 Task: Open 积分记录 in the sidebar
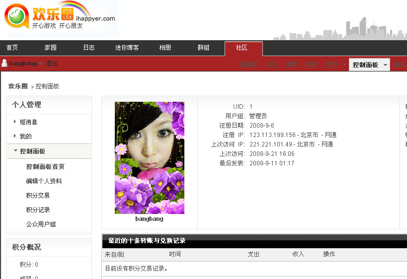click(38, 210)
